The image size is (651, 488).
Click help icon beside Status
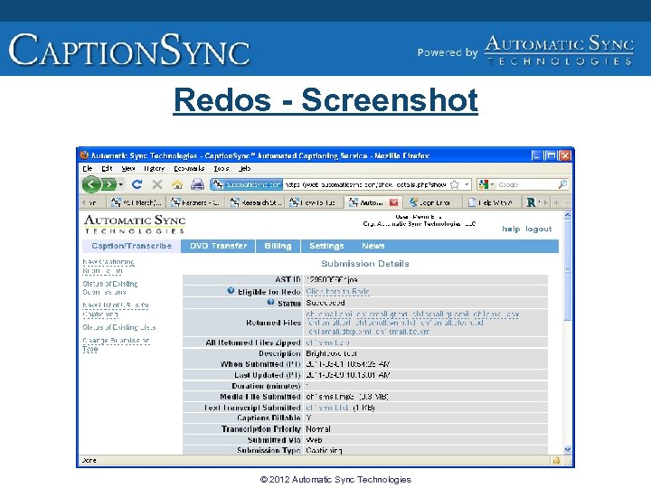tap(270, 302)
